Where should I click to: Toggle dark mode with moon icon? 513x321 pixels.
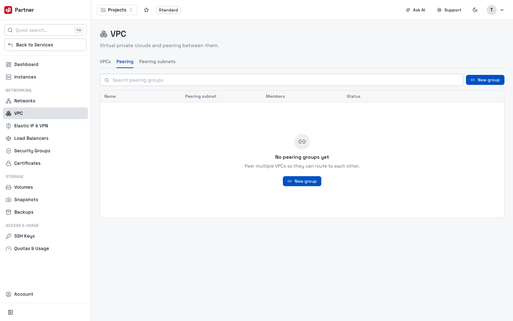click(475, 10)
